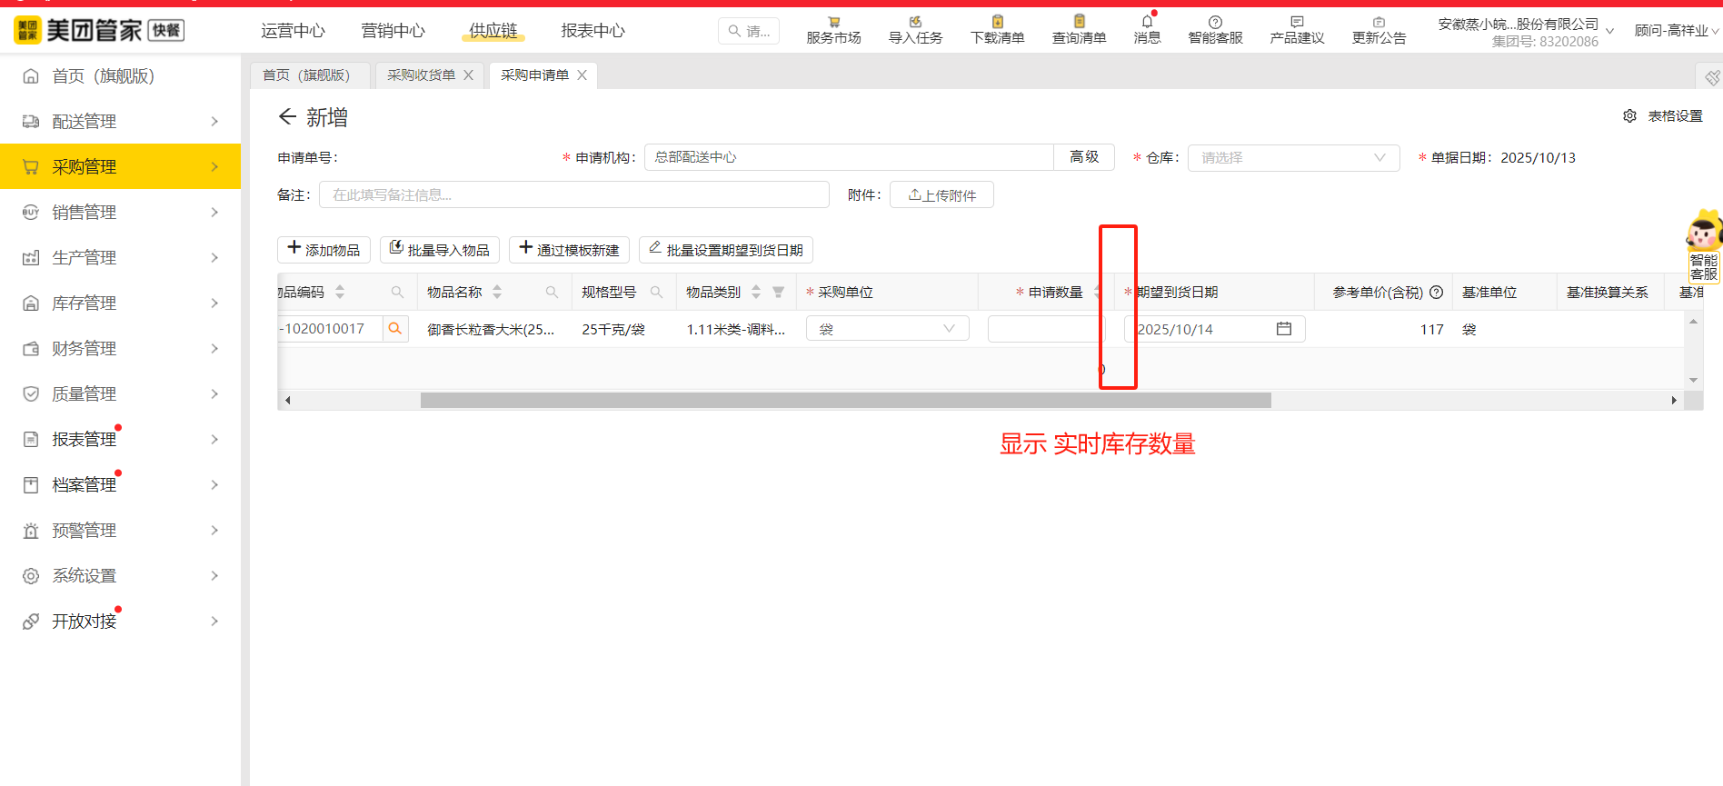Click the 下载清单 icon
1723x786 pixels.
point(997,22)
